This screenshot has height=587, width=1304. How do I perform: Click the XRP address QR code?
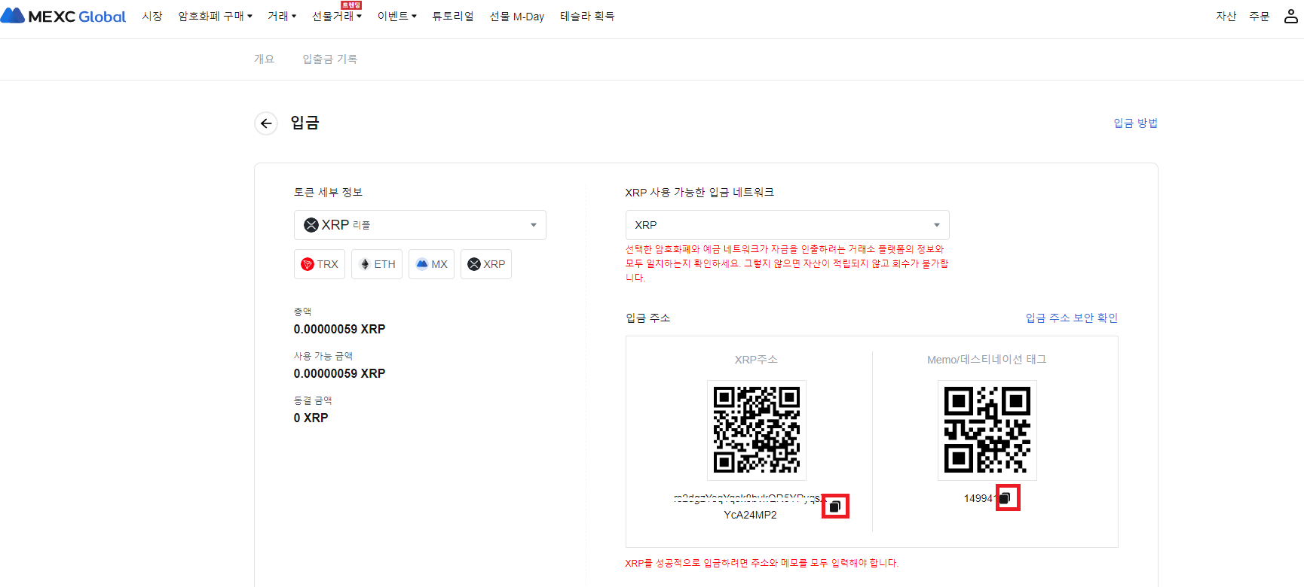[x=757, y=430]
